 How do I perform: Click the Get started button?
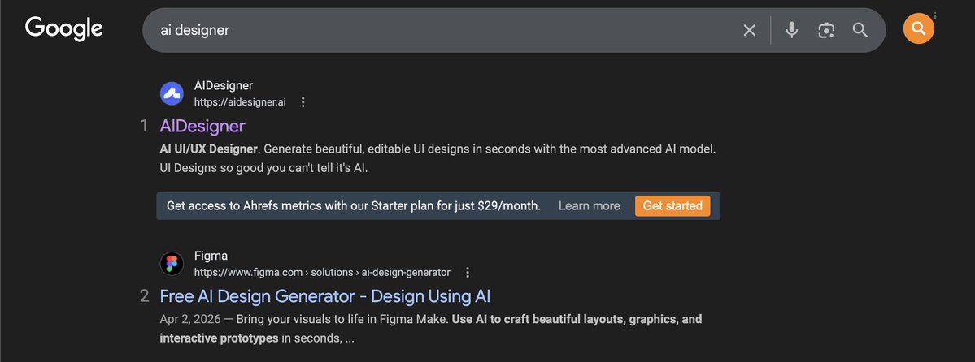pyautogui.click(x=672, y=205)
